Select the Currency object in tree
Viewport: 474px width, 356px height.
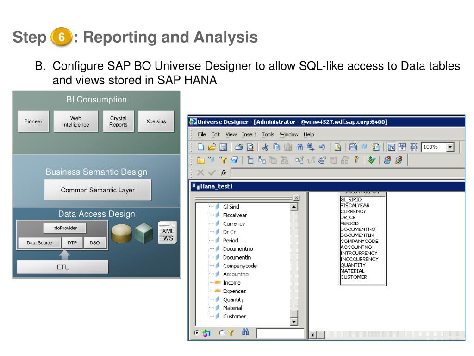pyautogui.click(x=234, y=224)
